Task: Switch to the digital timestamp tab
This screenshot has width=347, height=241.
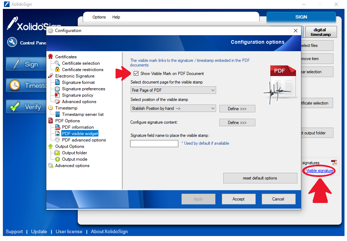Action: click(x=321, y=32)
